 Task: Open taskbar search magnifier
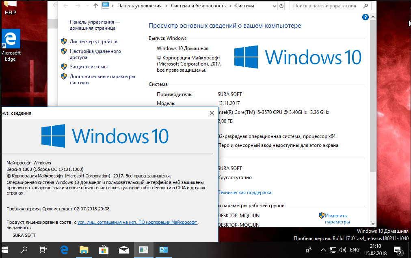[x=24, y=250]
